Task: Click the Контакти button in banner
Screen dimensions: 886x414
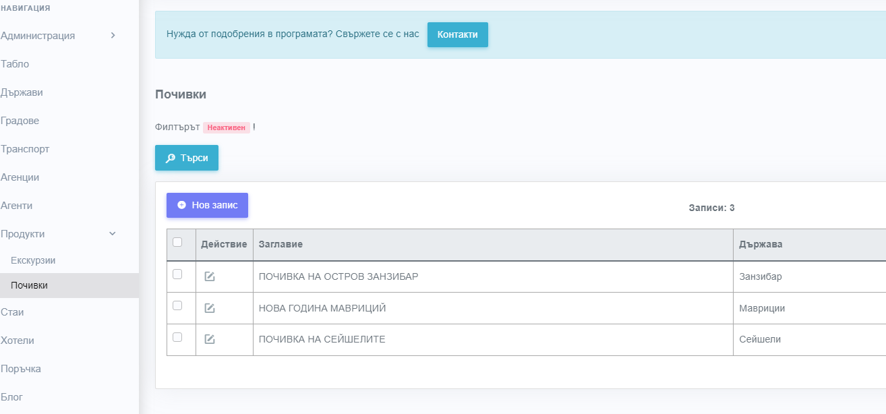Action: (457, 34)
